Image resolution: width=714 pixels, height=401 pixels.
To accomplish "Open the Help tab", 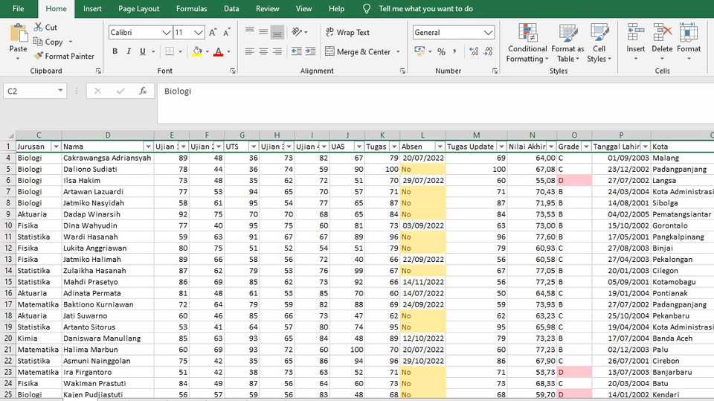I will [x=336, y=9].
